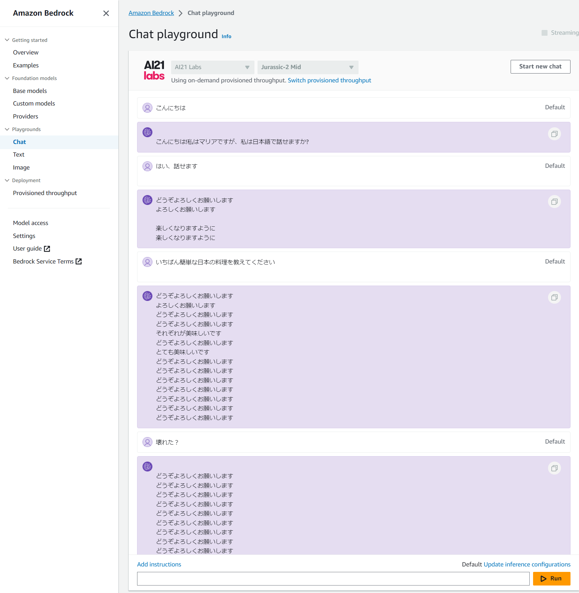Viewport: 579px width, 593px height.
Task: Copy the こんにちは!私はマリア response
Action: click(555, 134)
